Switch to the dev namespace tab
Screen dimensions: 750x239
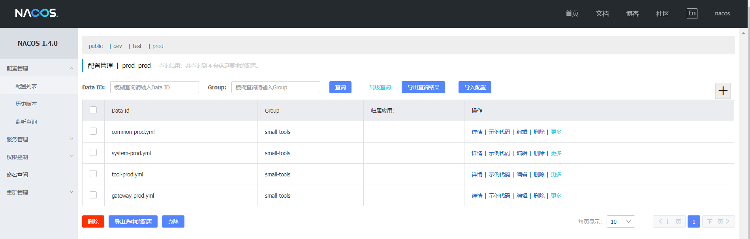[x=118, y=46]
